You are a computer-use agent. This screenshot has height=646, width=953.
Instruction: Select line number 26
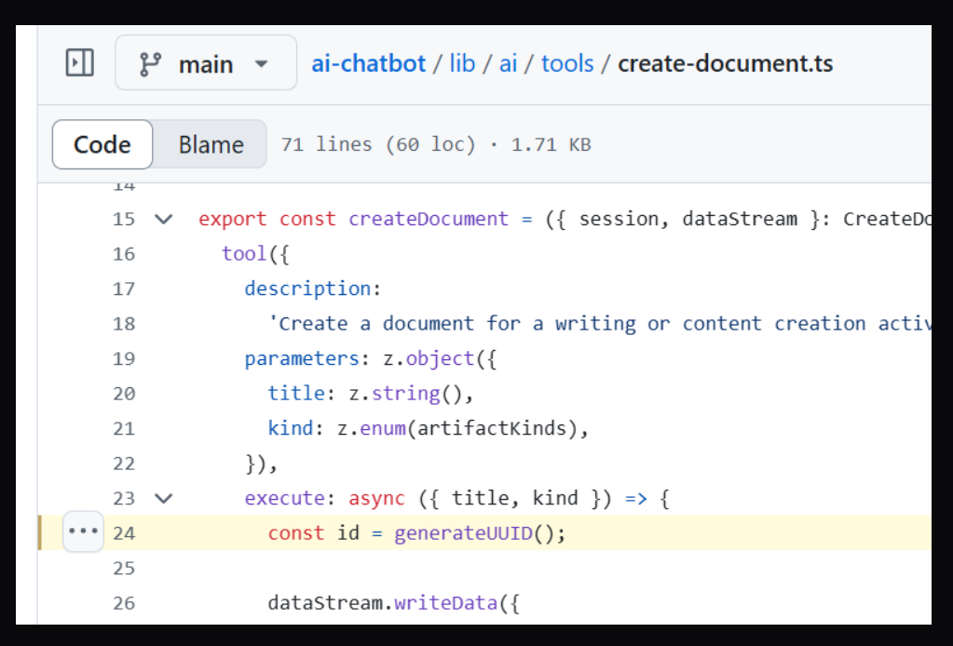(x=124, y=603)
